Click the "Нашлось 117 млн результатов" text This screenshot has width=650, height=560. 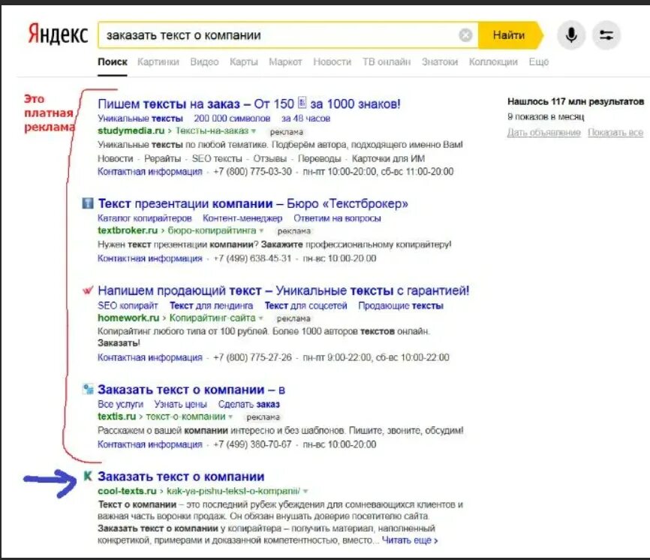point(576,101)
